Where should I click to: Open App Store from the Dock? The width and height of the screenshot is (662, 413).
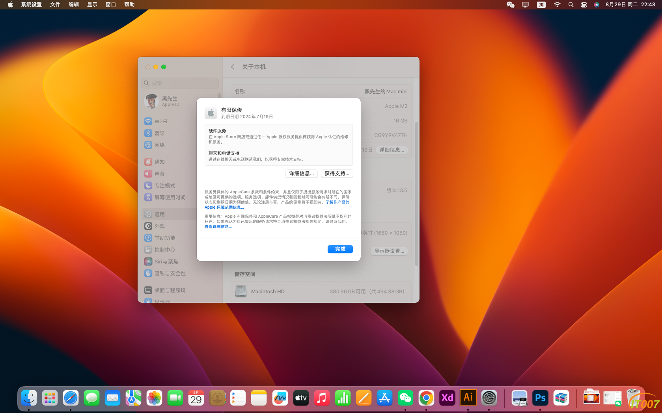[x=384, y=398]
